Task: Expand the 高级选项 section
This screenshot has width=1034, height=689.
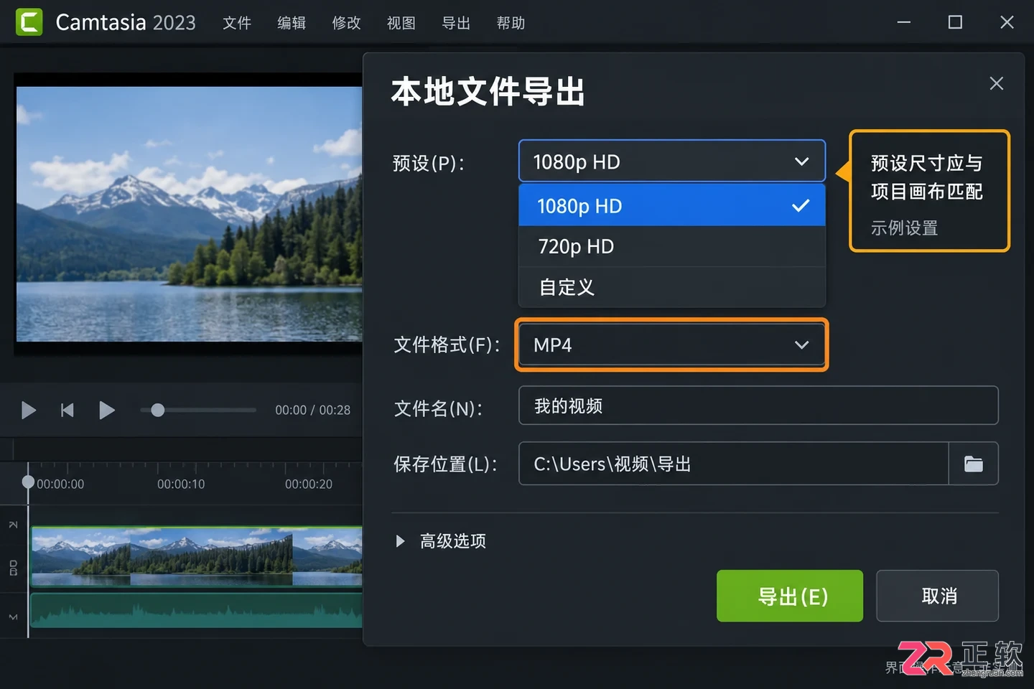Action: (441, 540)
